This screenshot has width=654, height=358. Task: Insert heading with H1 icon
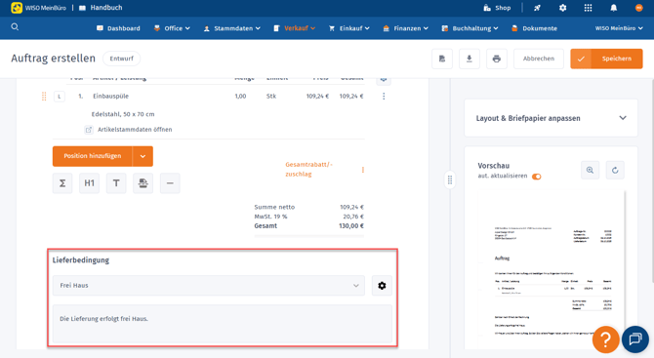[89, 183]
